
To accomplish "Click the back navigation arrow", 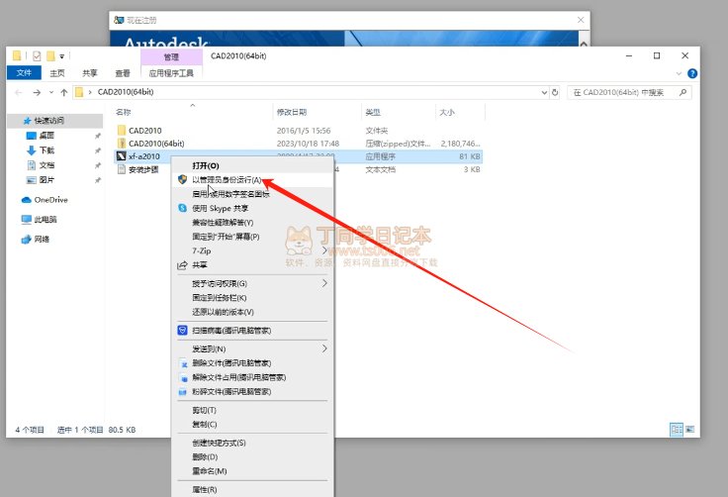I will pyautogui.click(x=19, y=92).
